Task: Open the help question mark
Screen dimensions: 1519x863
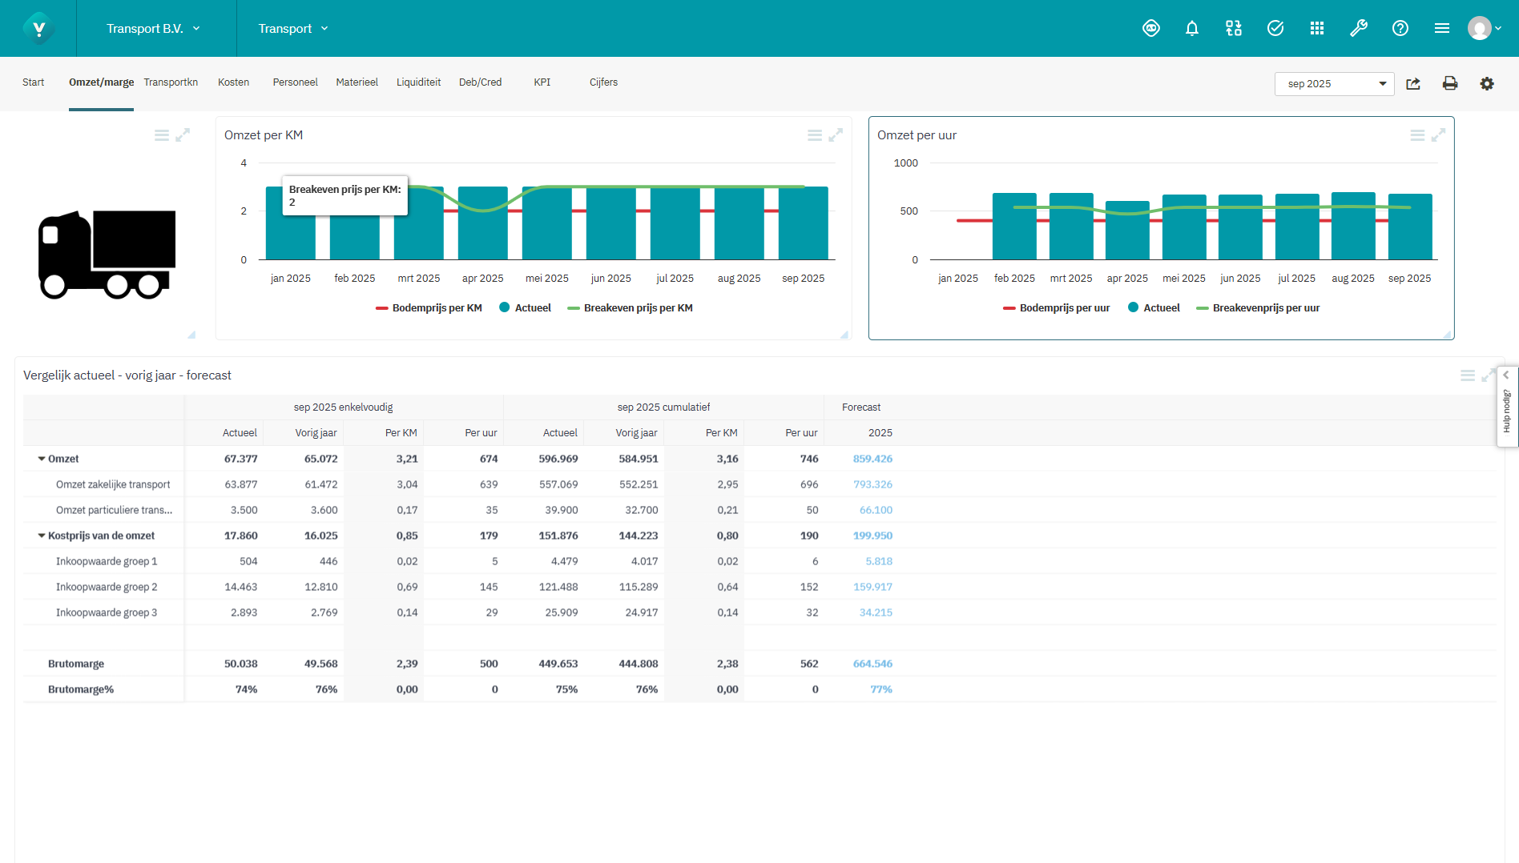Action: click(1400, 28)
